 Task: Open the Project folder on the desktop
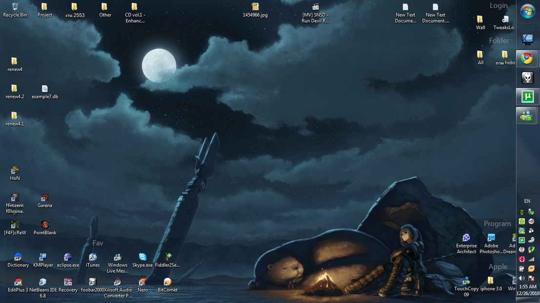click(45, 10)
